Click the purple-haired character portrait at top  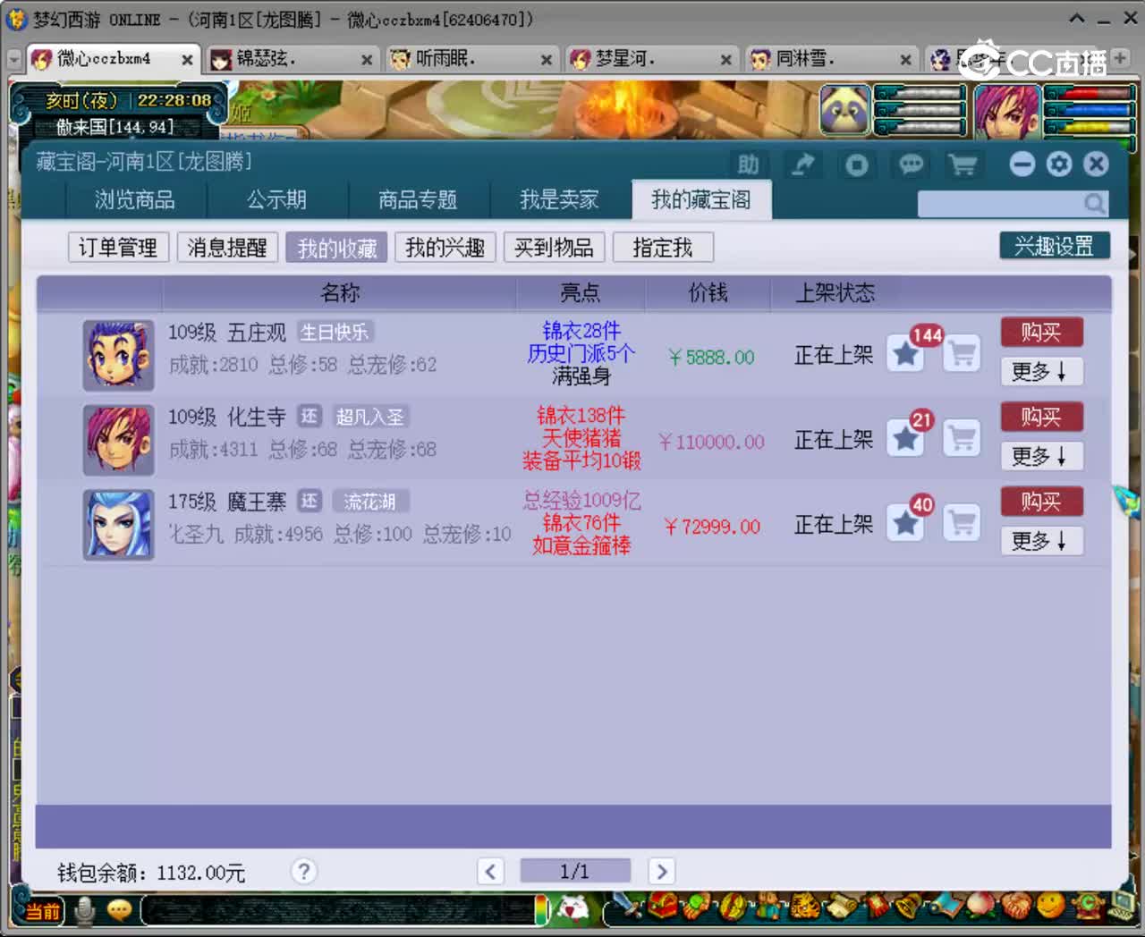coord(1007,112)
